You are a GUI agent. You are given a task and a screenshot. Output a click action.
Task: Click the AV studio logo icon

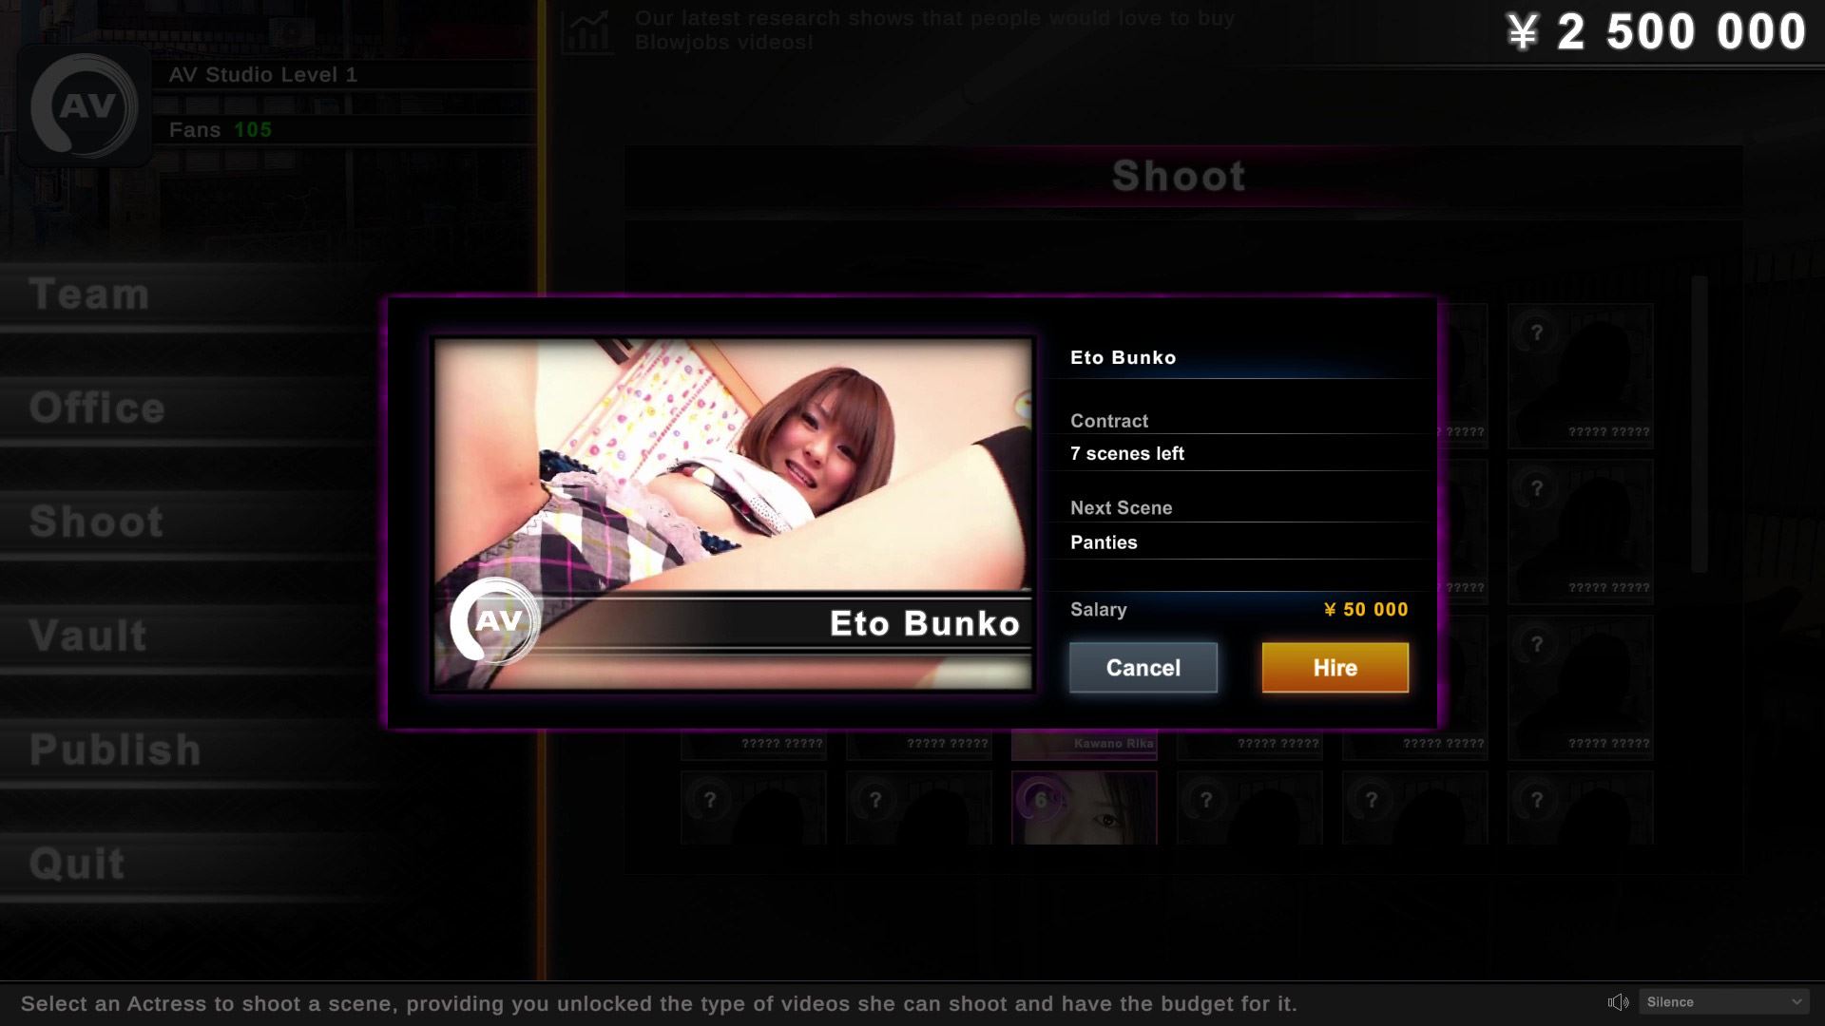86,105
